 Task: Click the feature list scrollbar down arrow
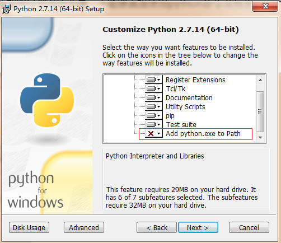[260, 138]
